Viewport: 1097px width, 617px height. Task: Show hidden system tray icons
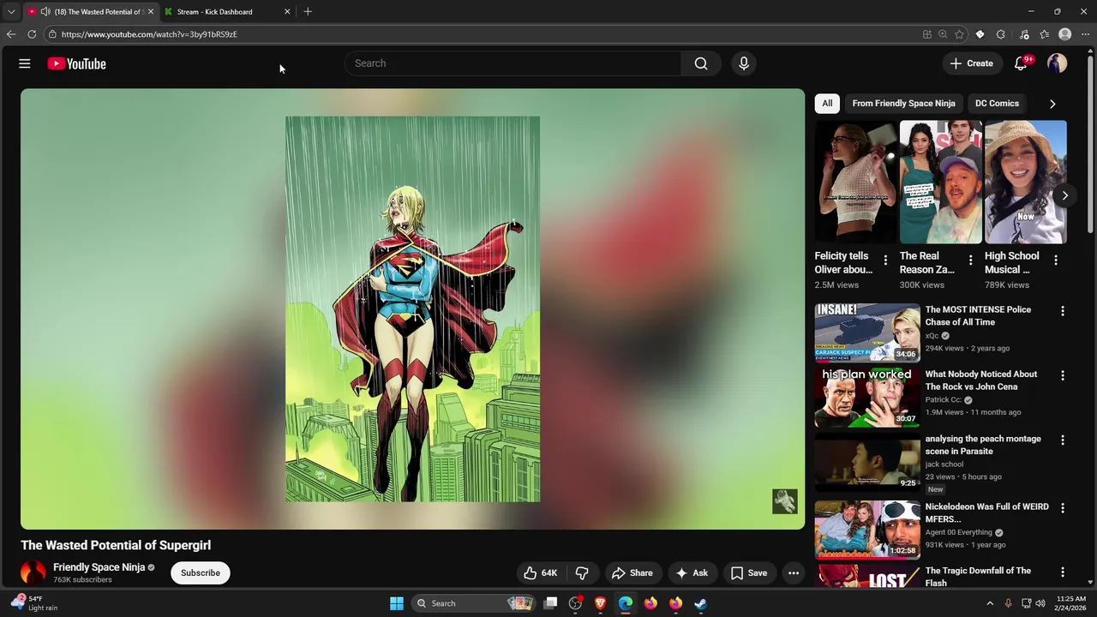tap(990, 603)
